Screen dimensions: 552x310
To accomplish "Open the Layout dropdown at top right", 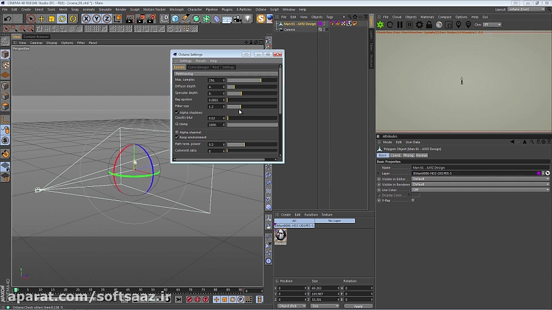I will 526,9.
